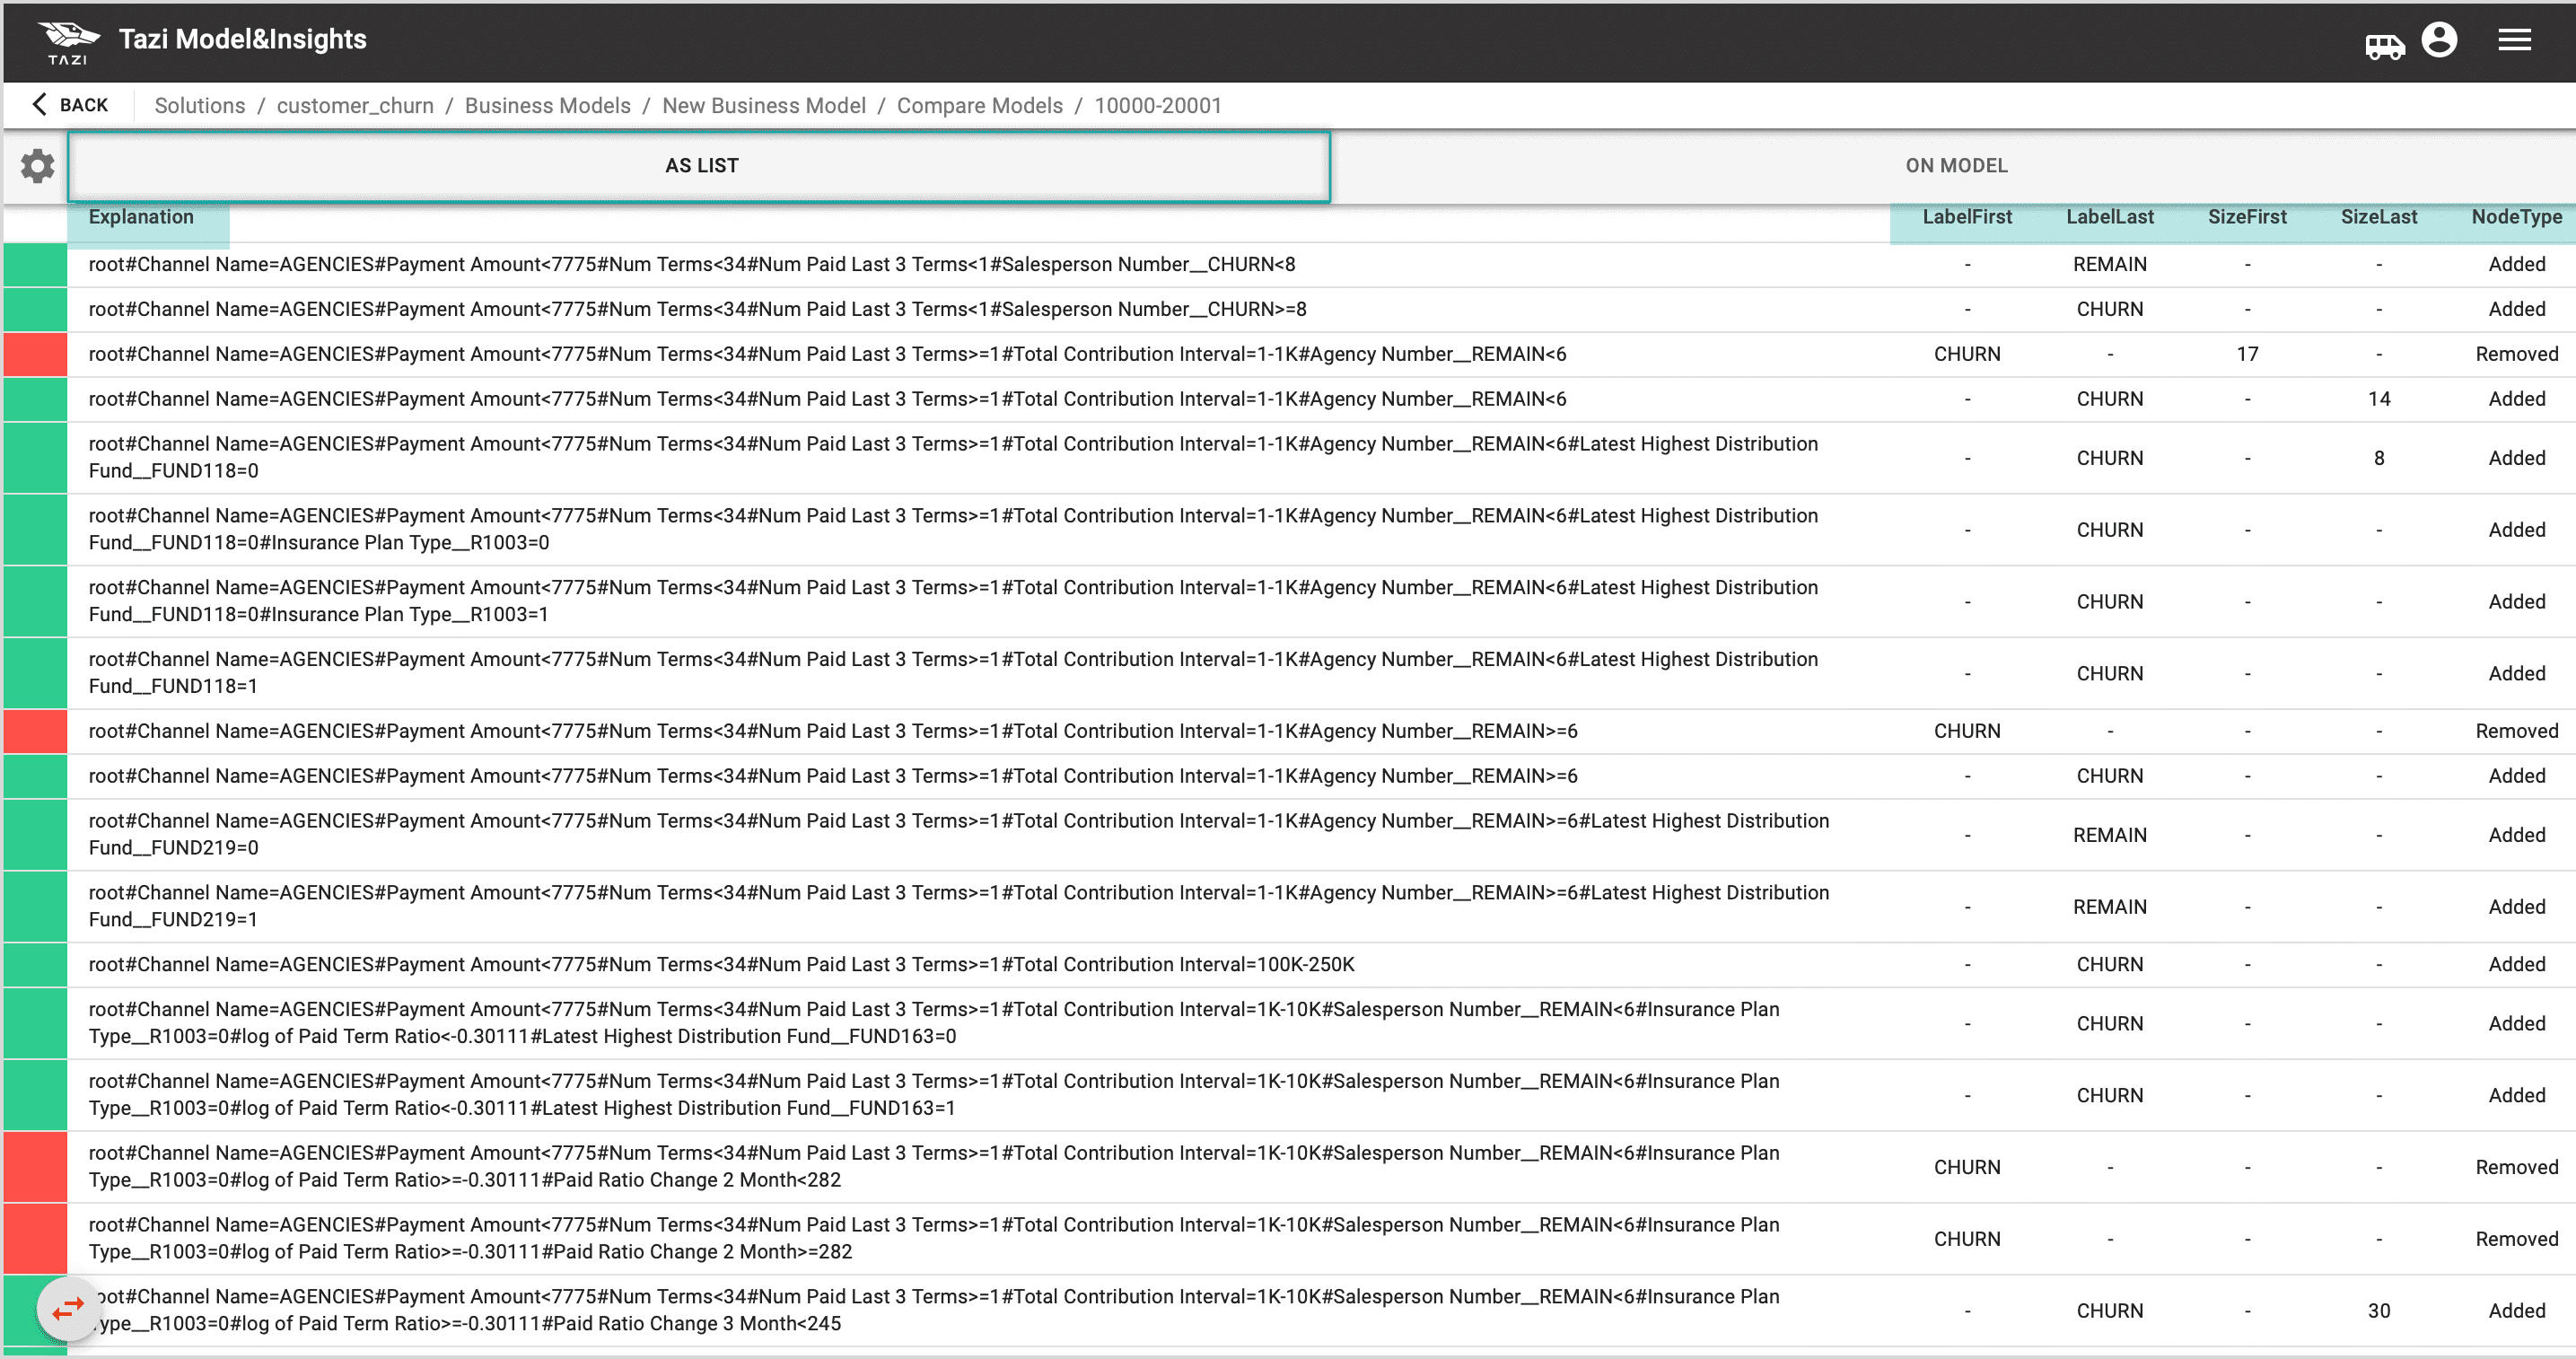
Task: Sort by LabelLast column header
Action: pyautogui.click(x=2110, y=217)
